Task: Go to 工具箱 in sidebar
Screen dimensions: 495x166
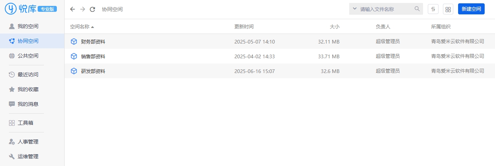Action: pos(25,123)
